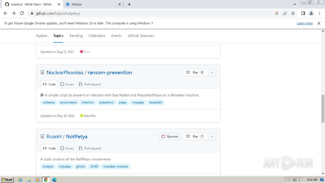
Task: Select the Topics navigation item
Action: 58,36
